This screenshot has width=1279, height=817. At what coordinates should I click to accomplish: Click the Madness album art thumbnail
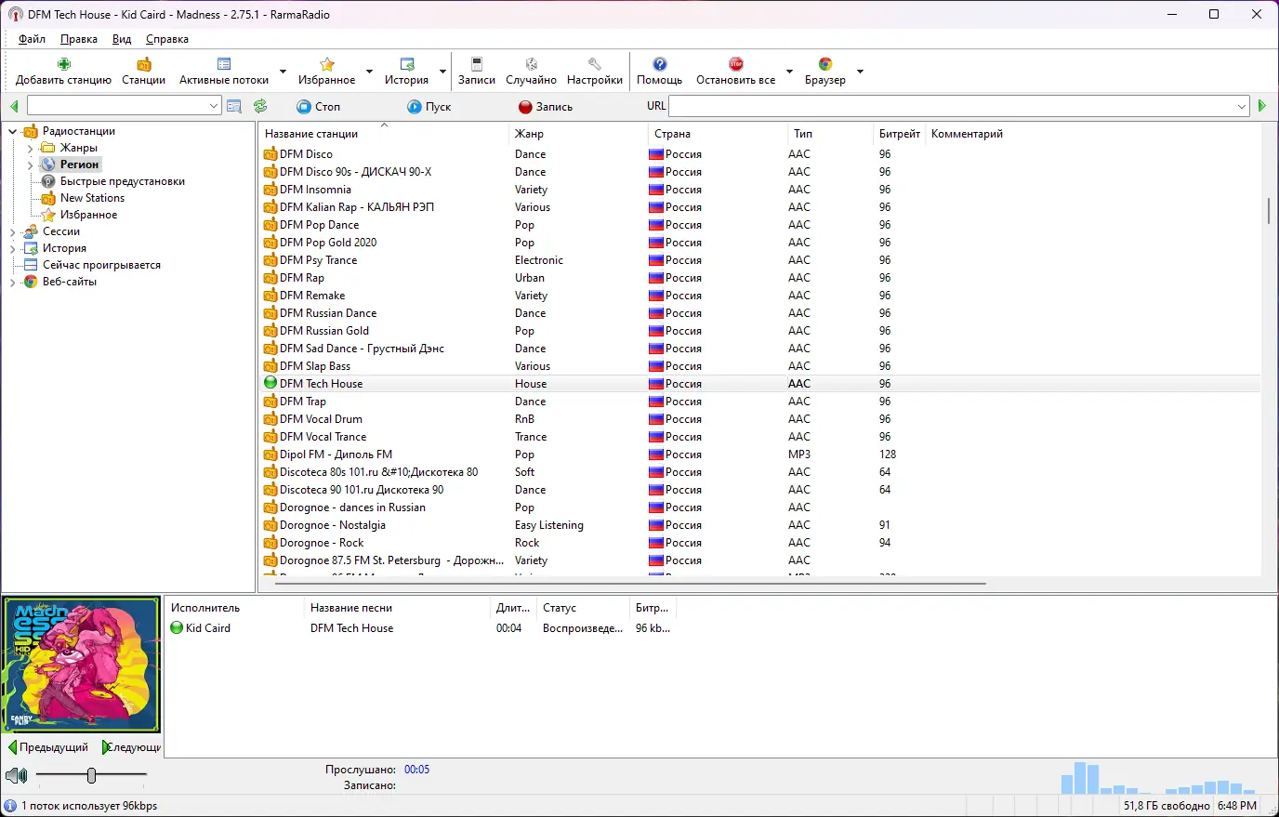tap(82, 665)
